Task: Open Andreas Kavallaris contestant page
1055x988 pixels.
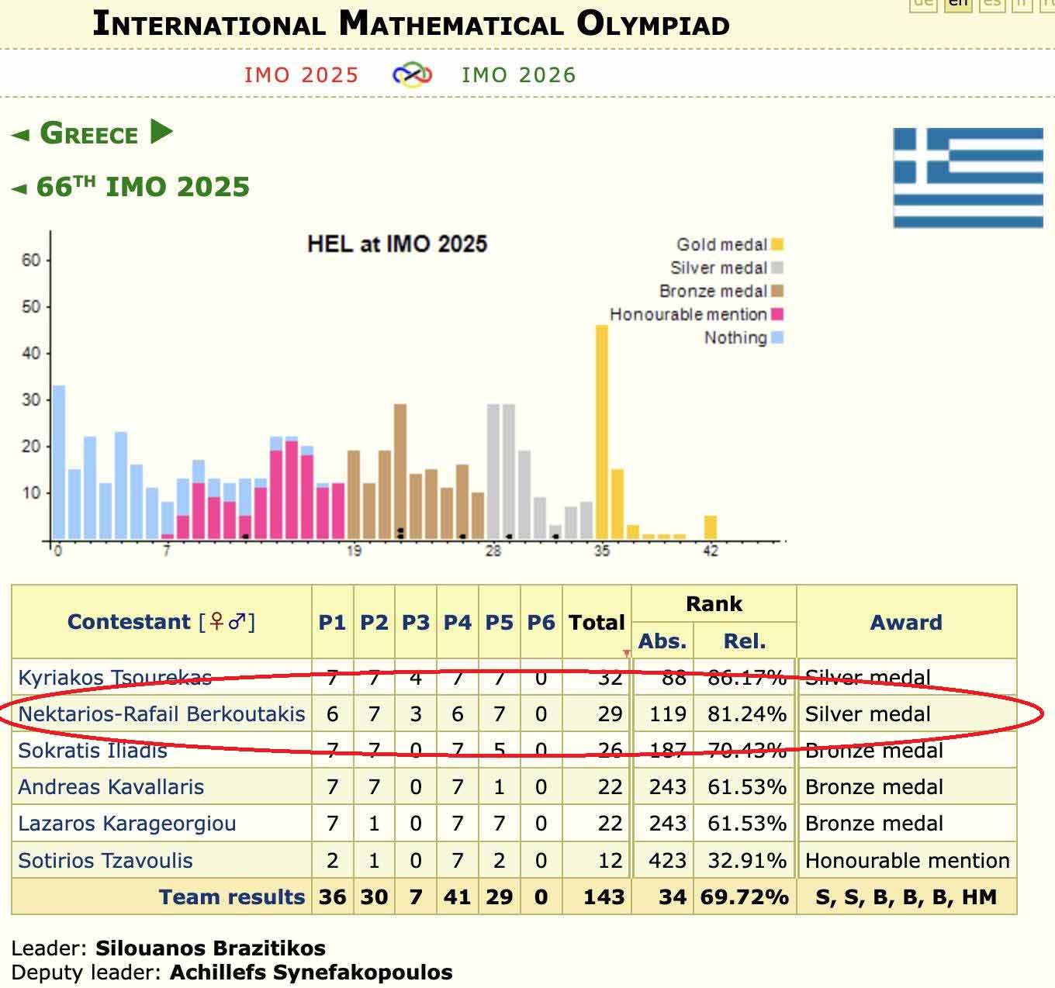Action: (111, 786)
